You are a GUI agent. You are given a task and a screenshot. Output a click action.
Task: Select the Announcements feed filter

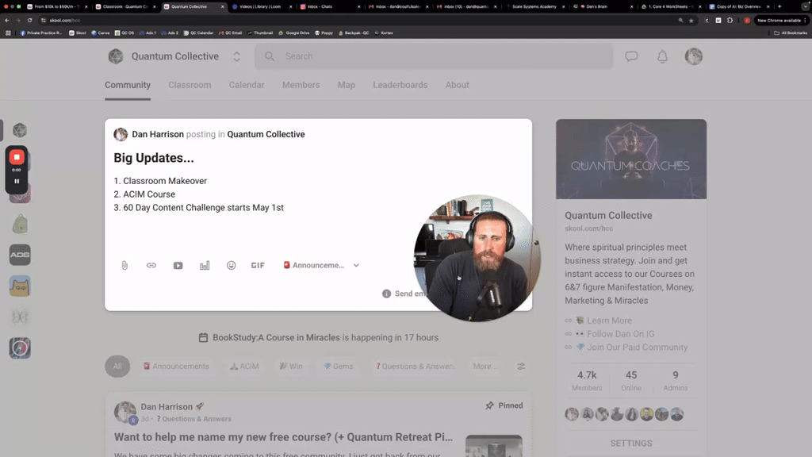[176, 367]
